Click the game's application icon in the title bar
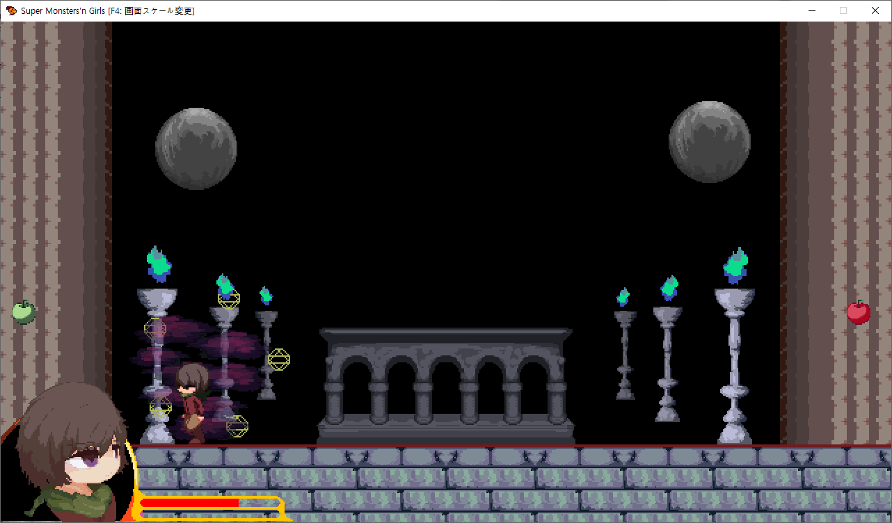This screenshot has height=523, width=892. coord(11,10)
